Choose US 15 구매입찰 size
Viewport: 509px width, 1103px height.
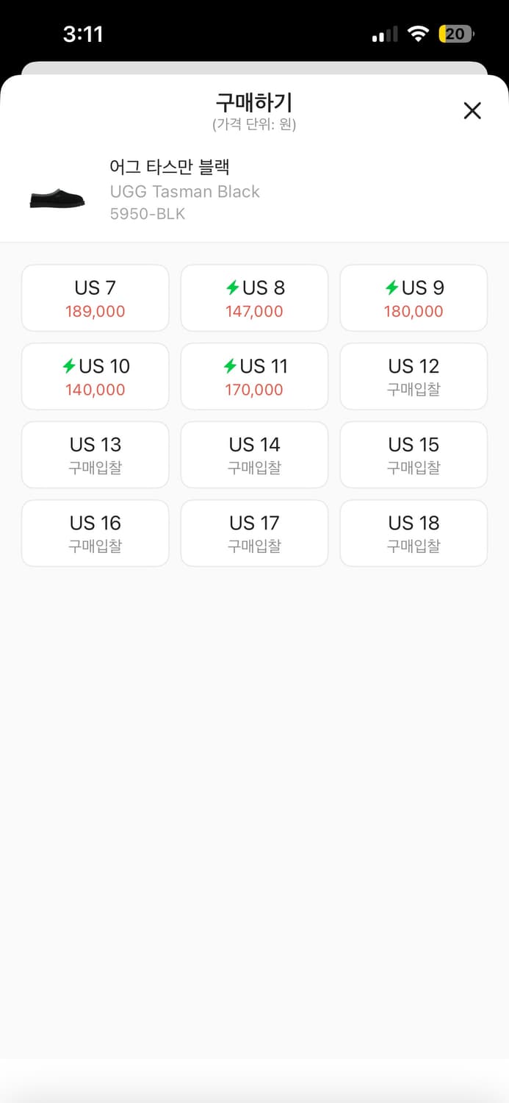pos(414,454)
